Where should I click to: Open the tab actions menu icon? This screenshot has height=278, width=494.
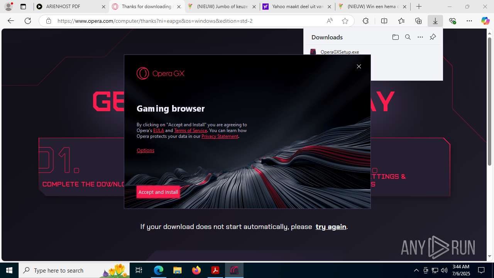click(23, 7)
